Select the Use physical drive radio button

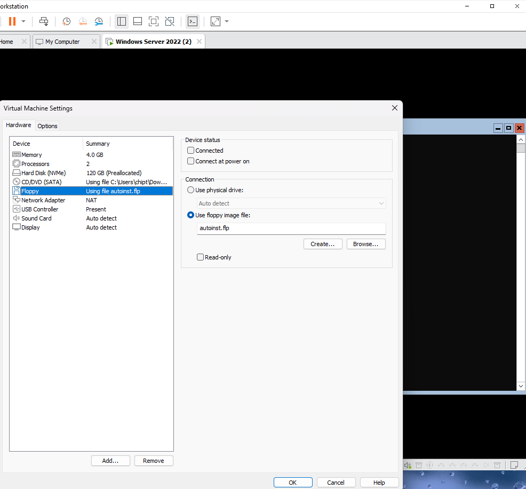coord(190,190)
